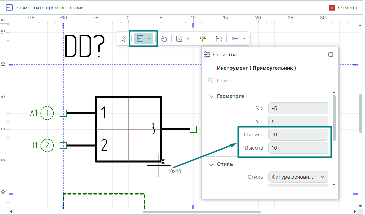Image resolution: width=366 pixels, height=215 pixels.
Task: Click the Ширина value field
Action: (298, 135)
